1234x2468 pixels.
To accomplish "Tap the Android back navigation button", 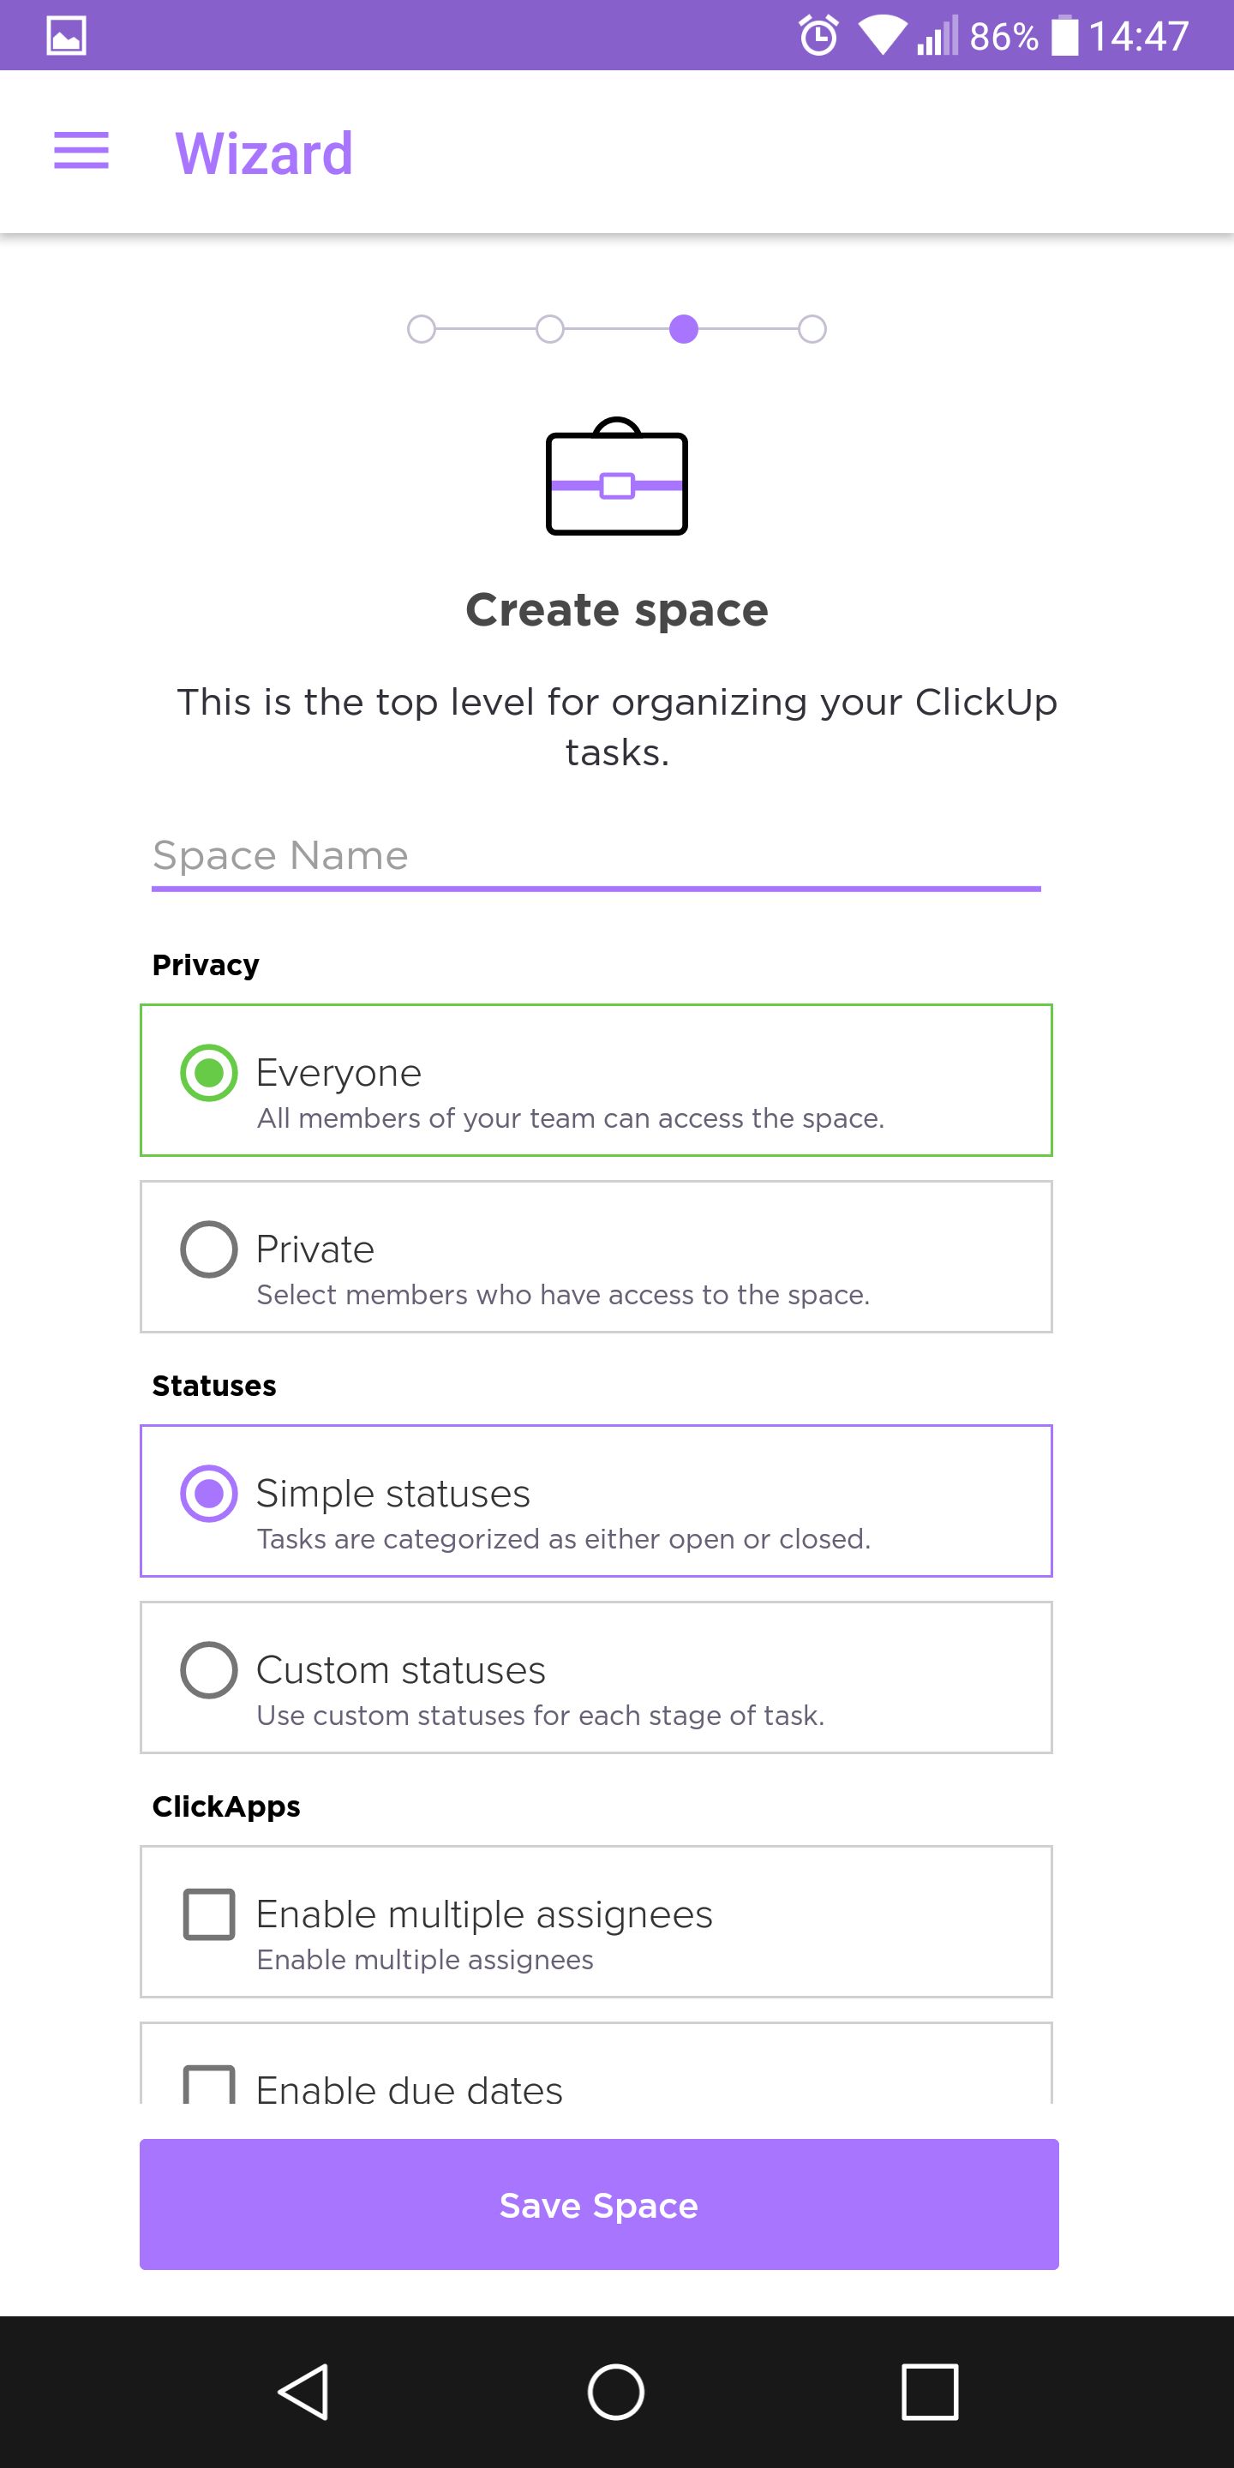I will [x=305, y=2393].
